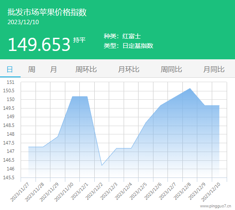Click the 批发市场苹果价格指数 title

click(47, 12)
